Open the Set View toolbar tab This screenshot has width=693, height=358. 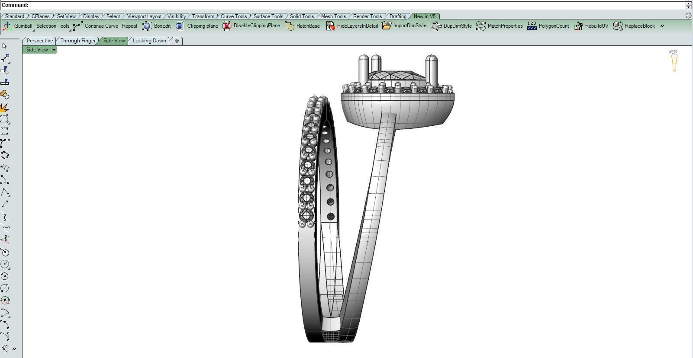click(x=66, y=16)
